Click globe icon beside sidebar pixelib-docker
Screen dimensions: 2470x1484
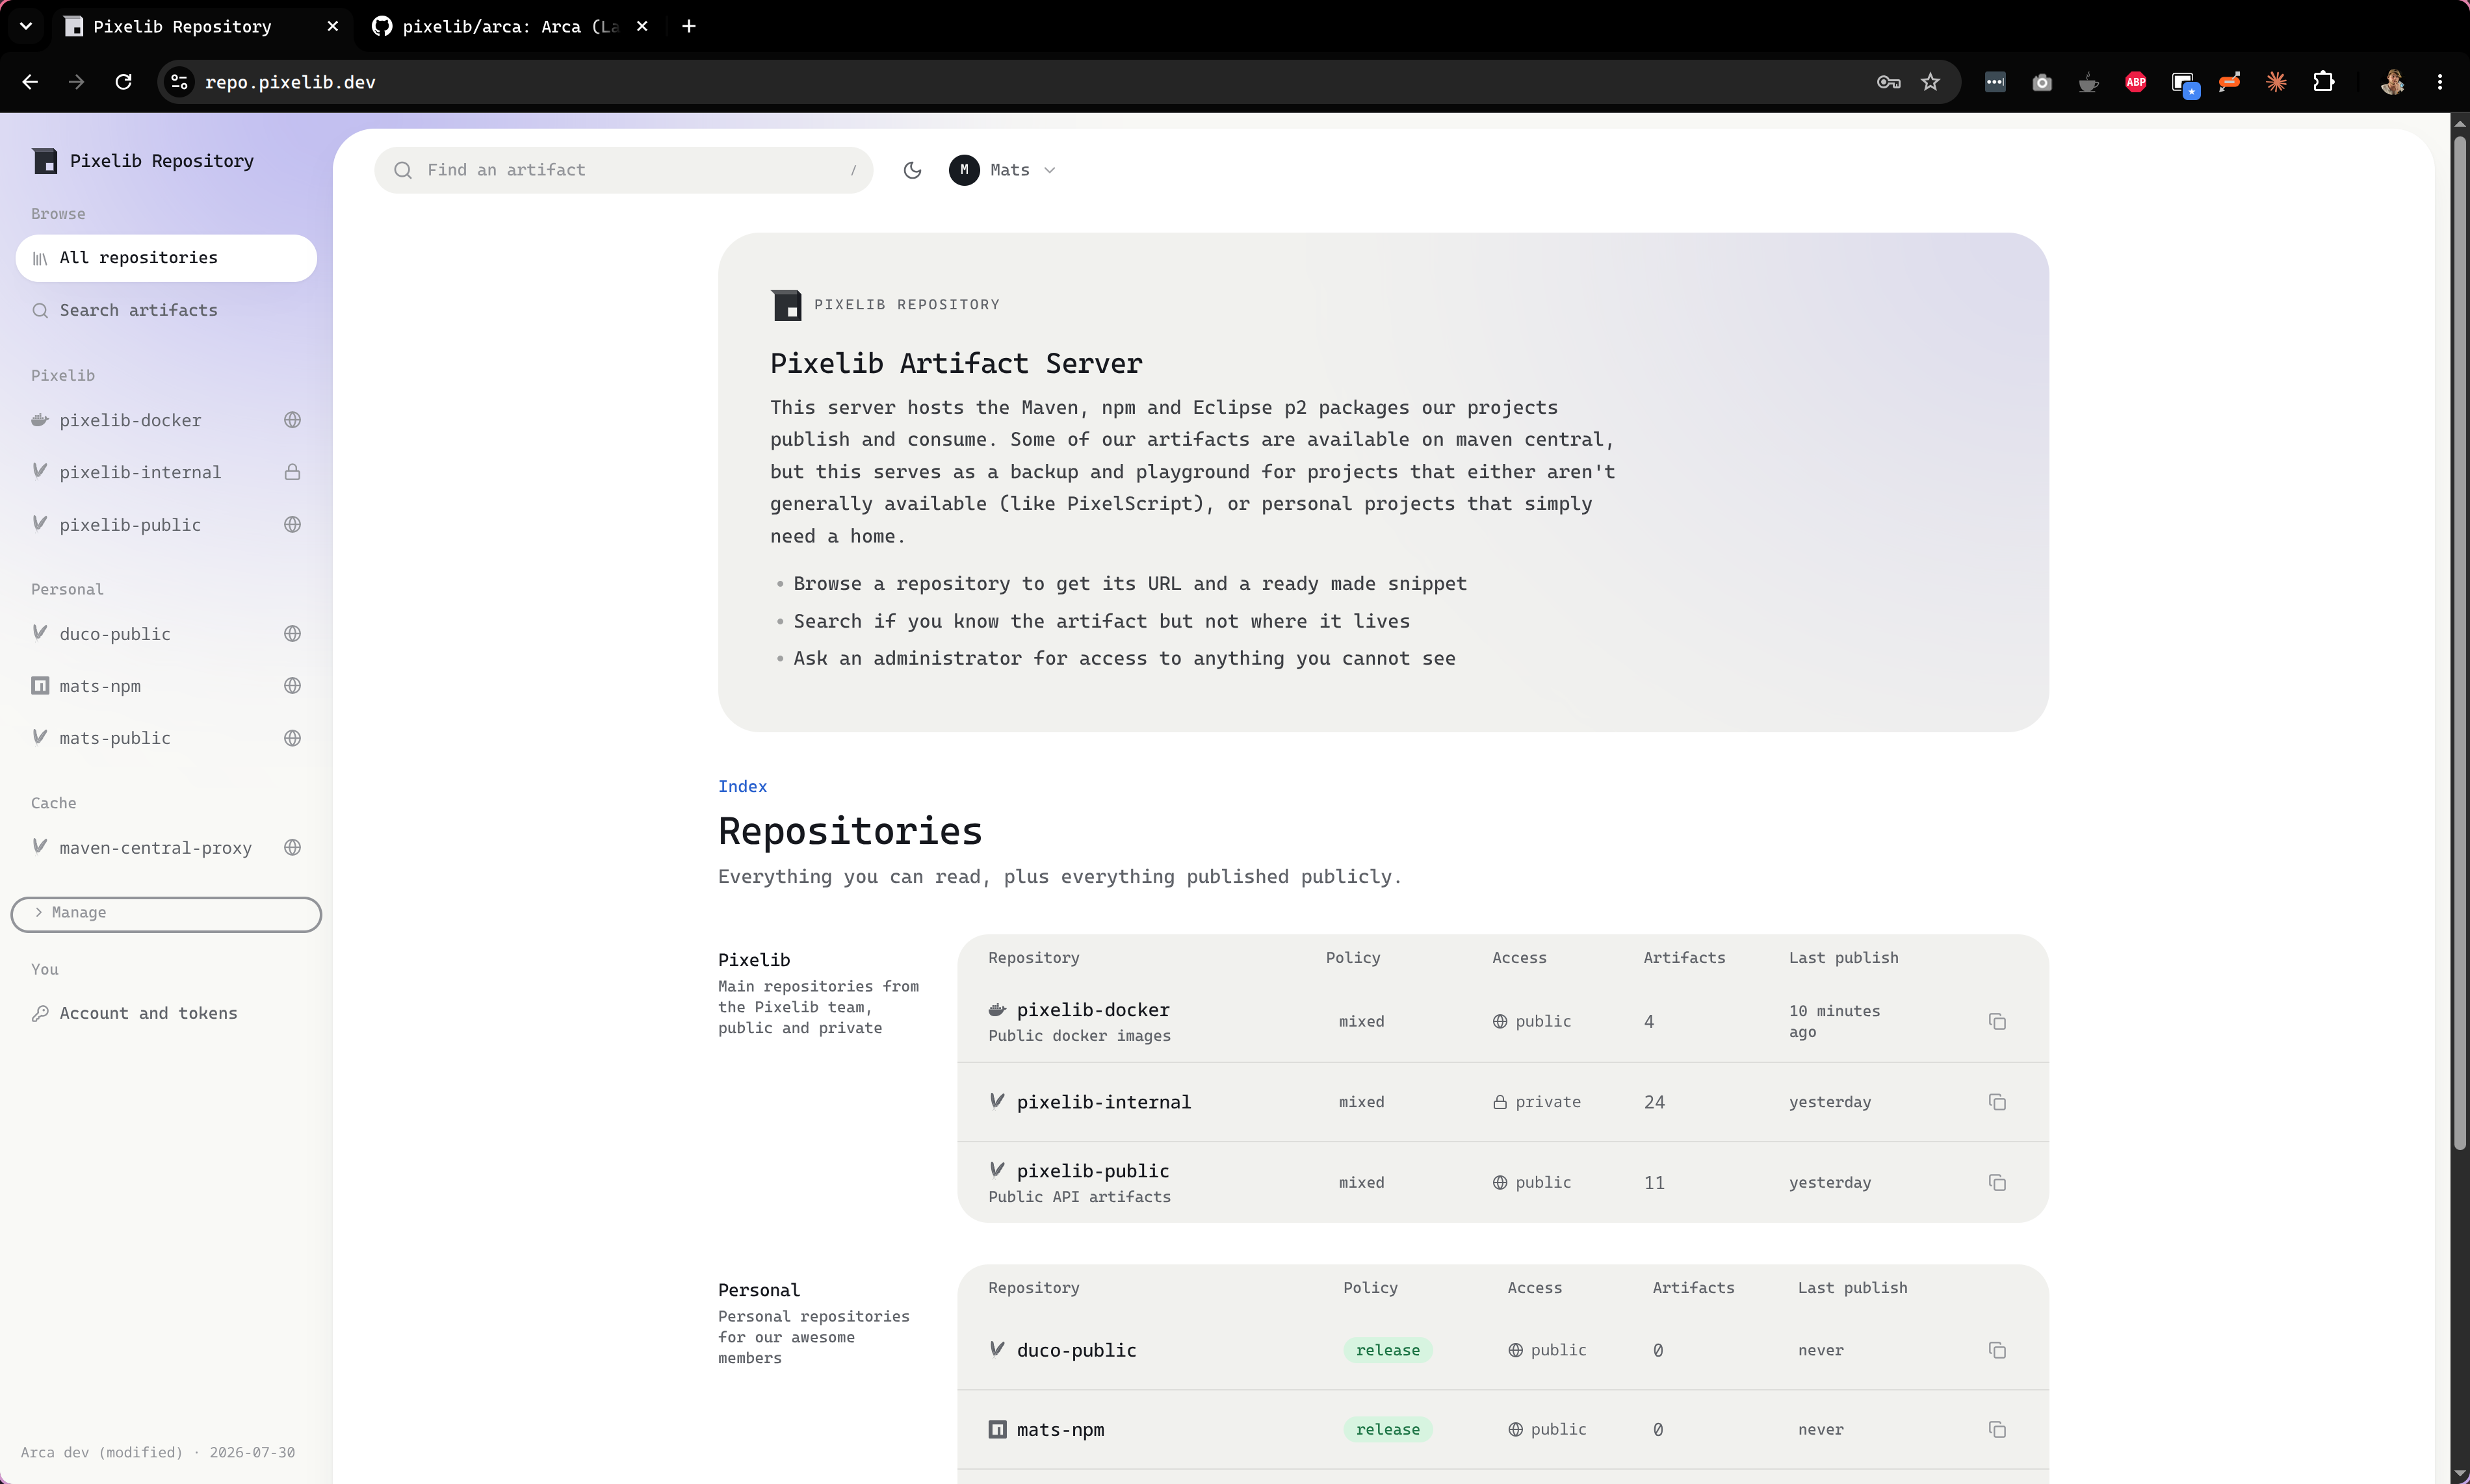(292, 421)
